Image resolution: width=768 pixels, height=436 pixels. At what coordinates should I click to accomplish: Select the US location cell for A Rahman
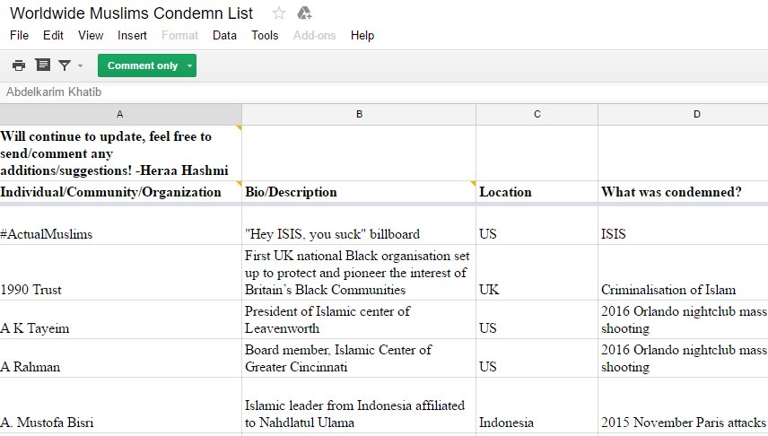coord(537,358)
